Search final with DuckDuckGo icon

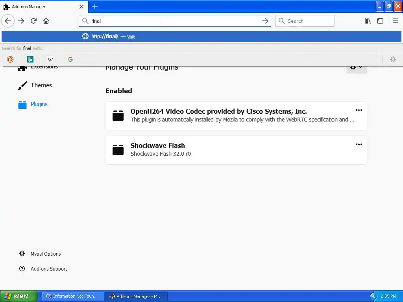click(x=10, y=59)
